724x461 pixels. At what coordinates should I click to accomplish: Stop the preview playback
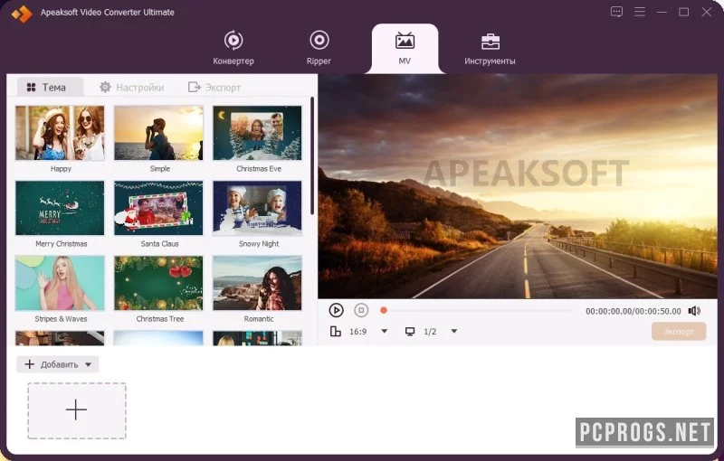click(361, 310)
